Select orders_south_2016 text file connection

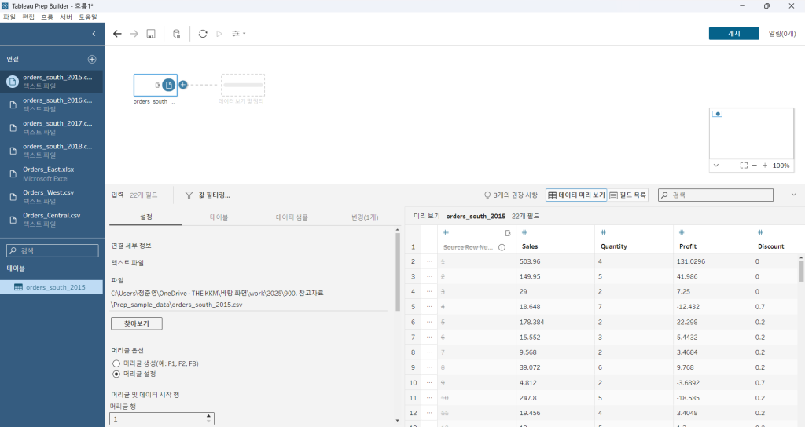(51, 104)
